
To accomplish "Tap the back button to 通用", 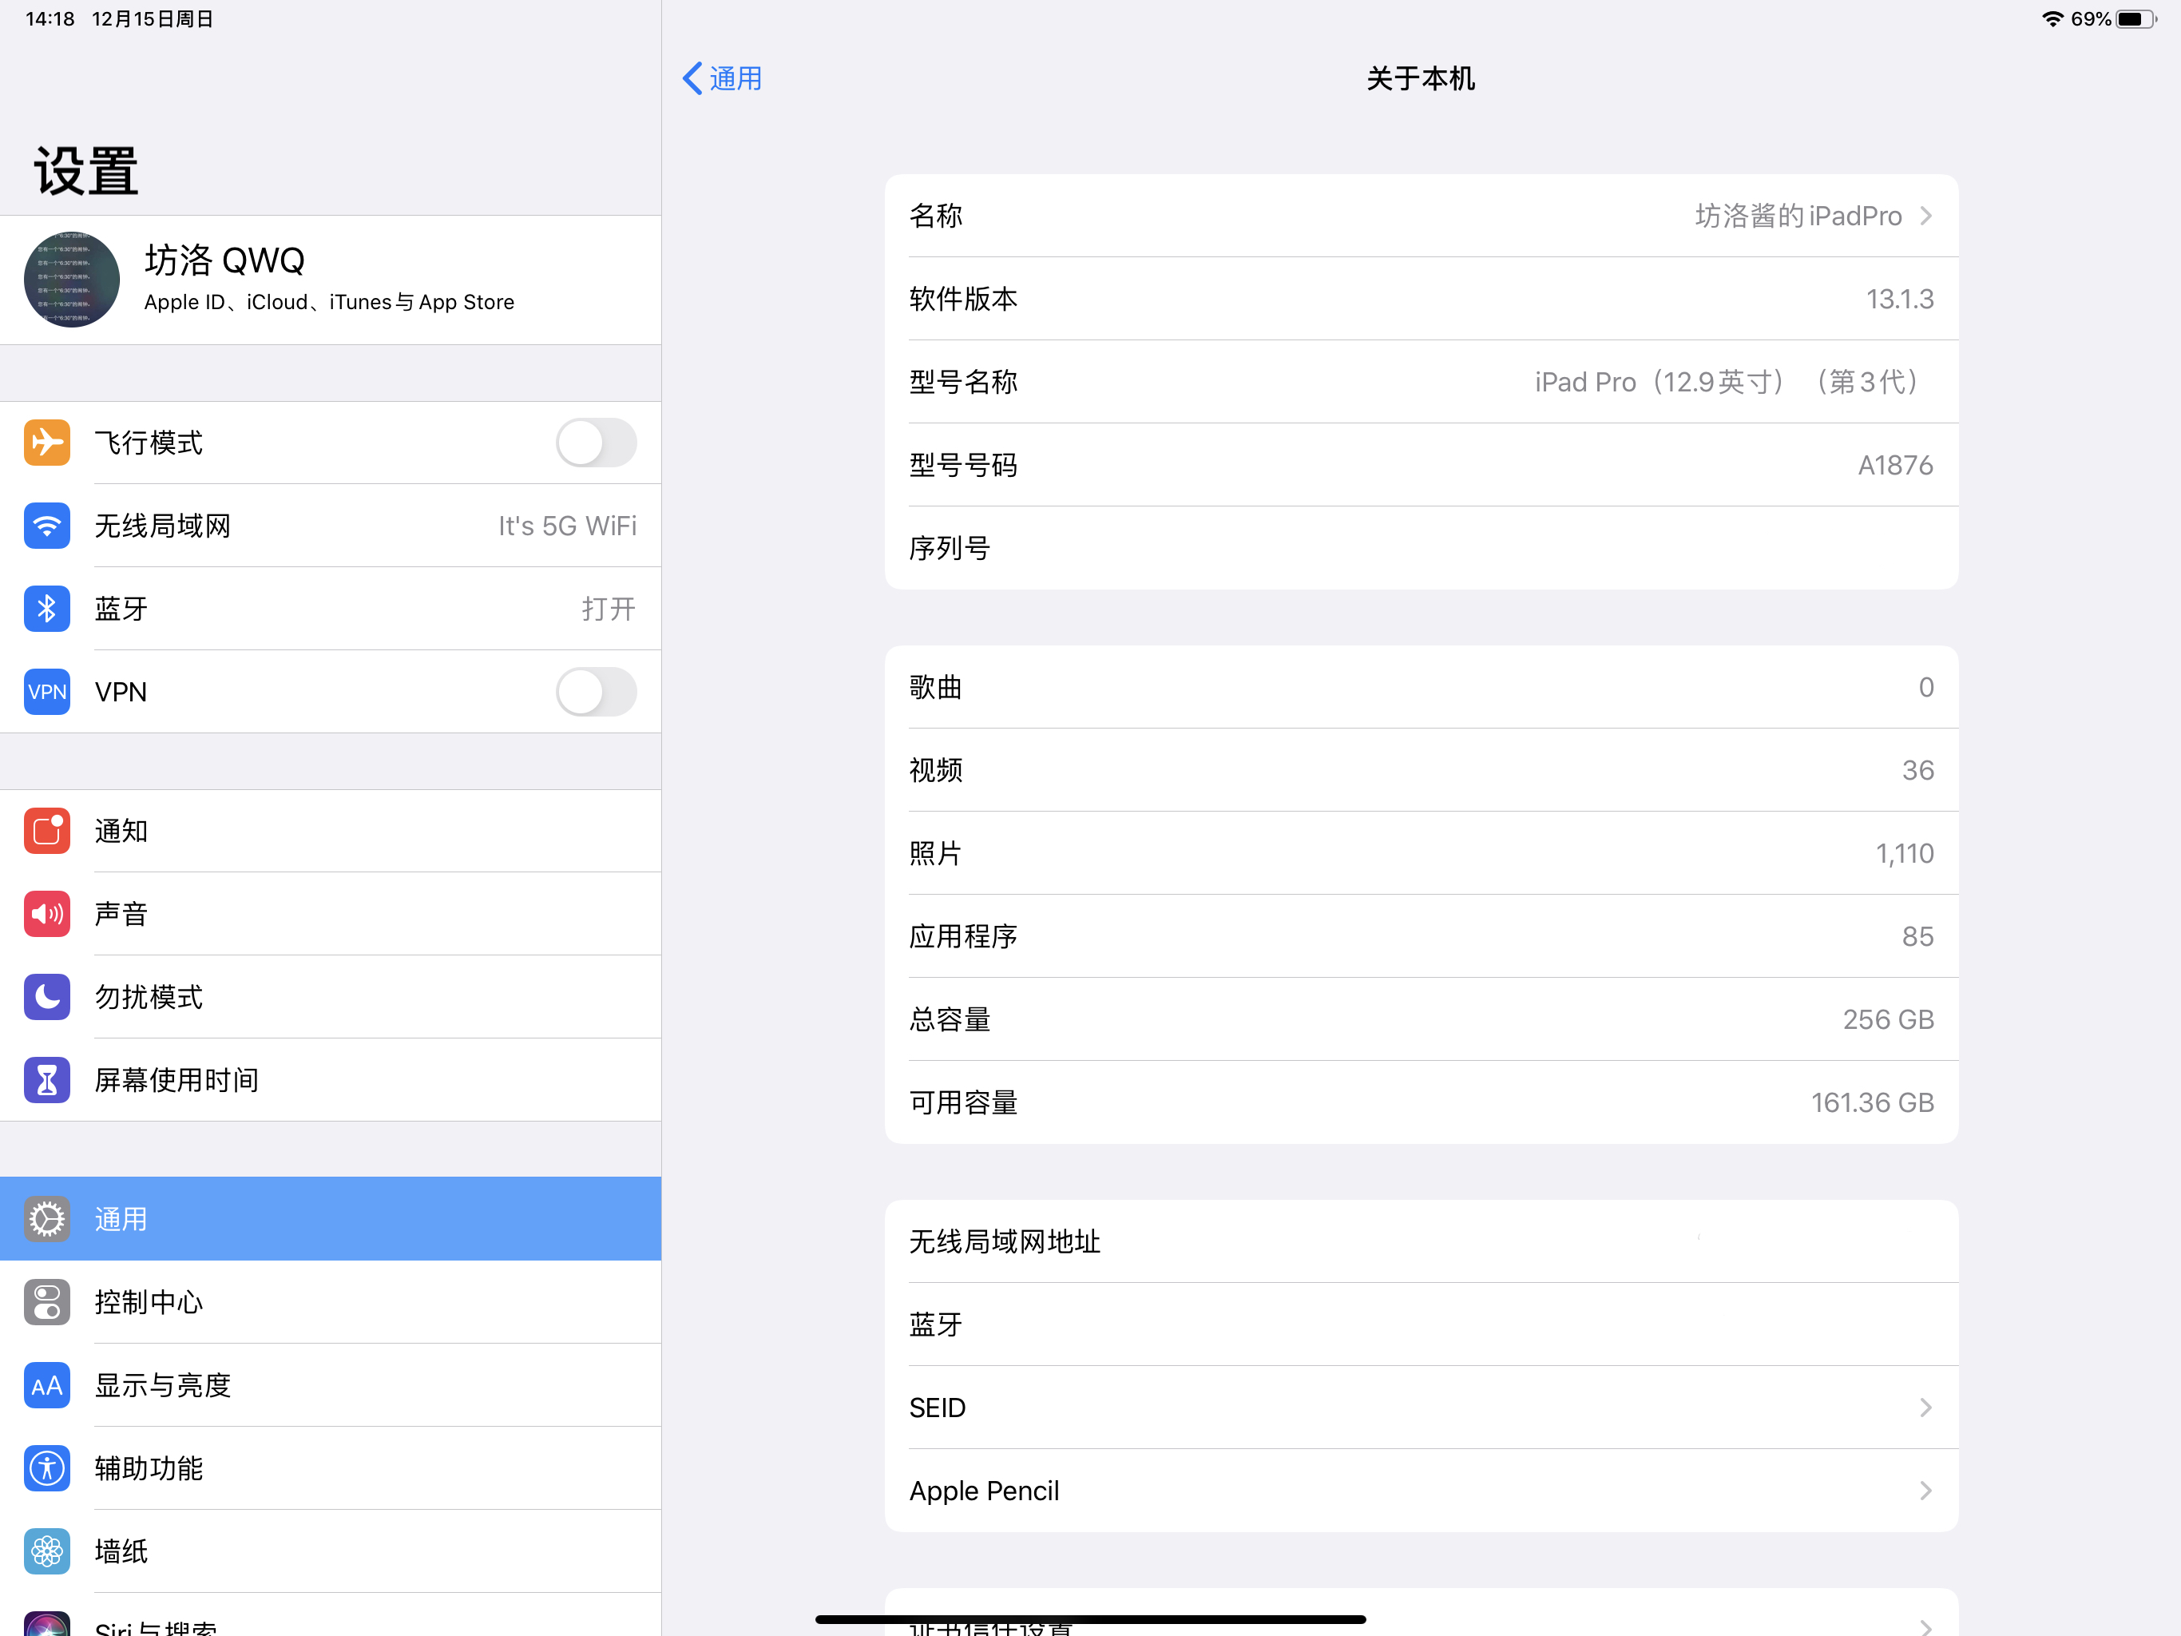I will pos(723,78).
